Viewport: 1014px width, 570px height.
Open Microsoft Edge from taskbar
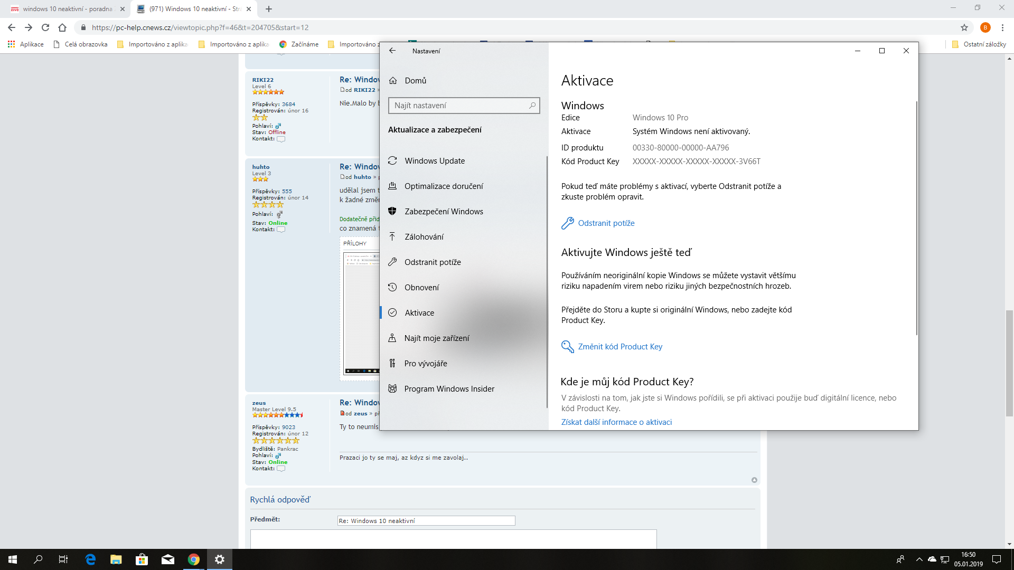(x=90, y=559)
